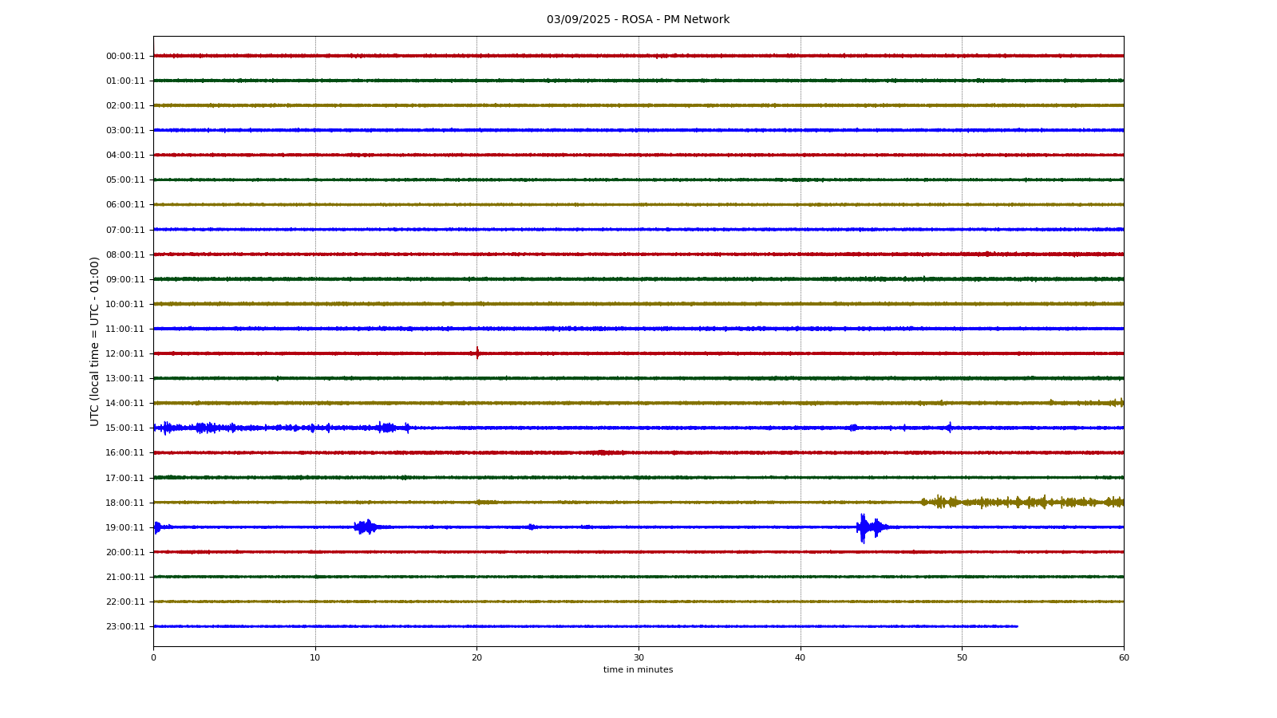1277x718 pixels.
Task: Select the 03:00:11 time label
Action: (x=125, y=130)
